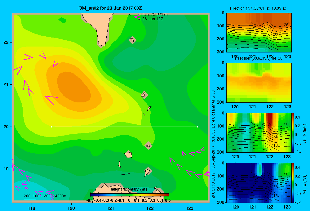Click the '0.5' value on height colorbar
The width and height of the screenshot is (310, 211).
[168, 200]
